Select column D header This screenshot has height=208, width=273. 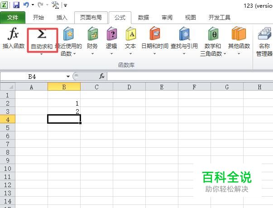pos(129,87)
